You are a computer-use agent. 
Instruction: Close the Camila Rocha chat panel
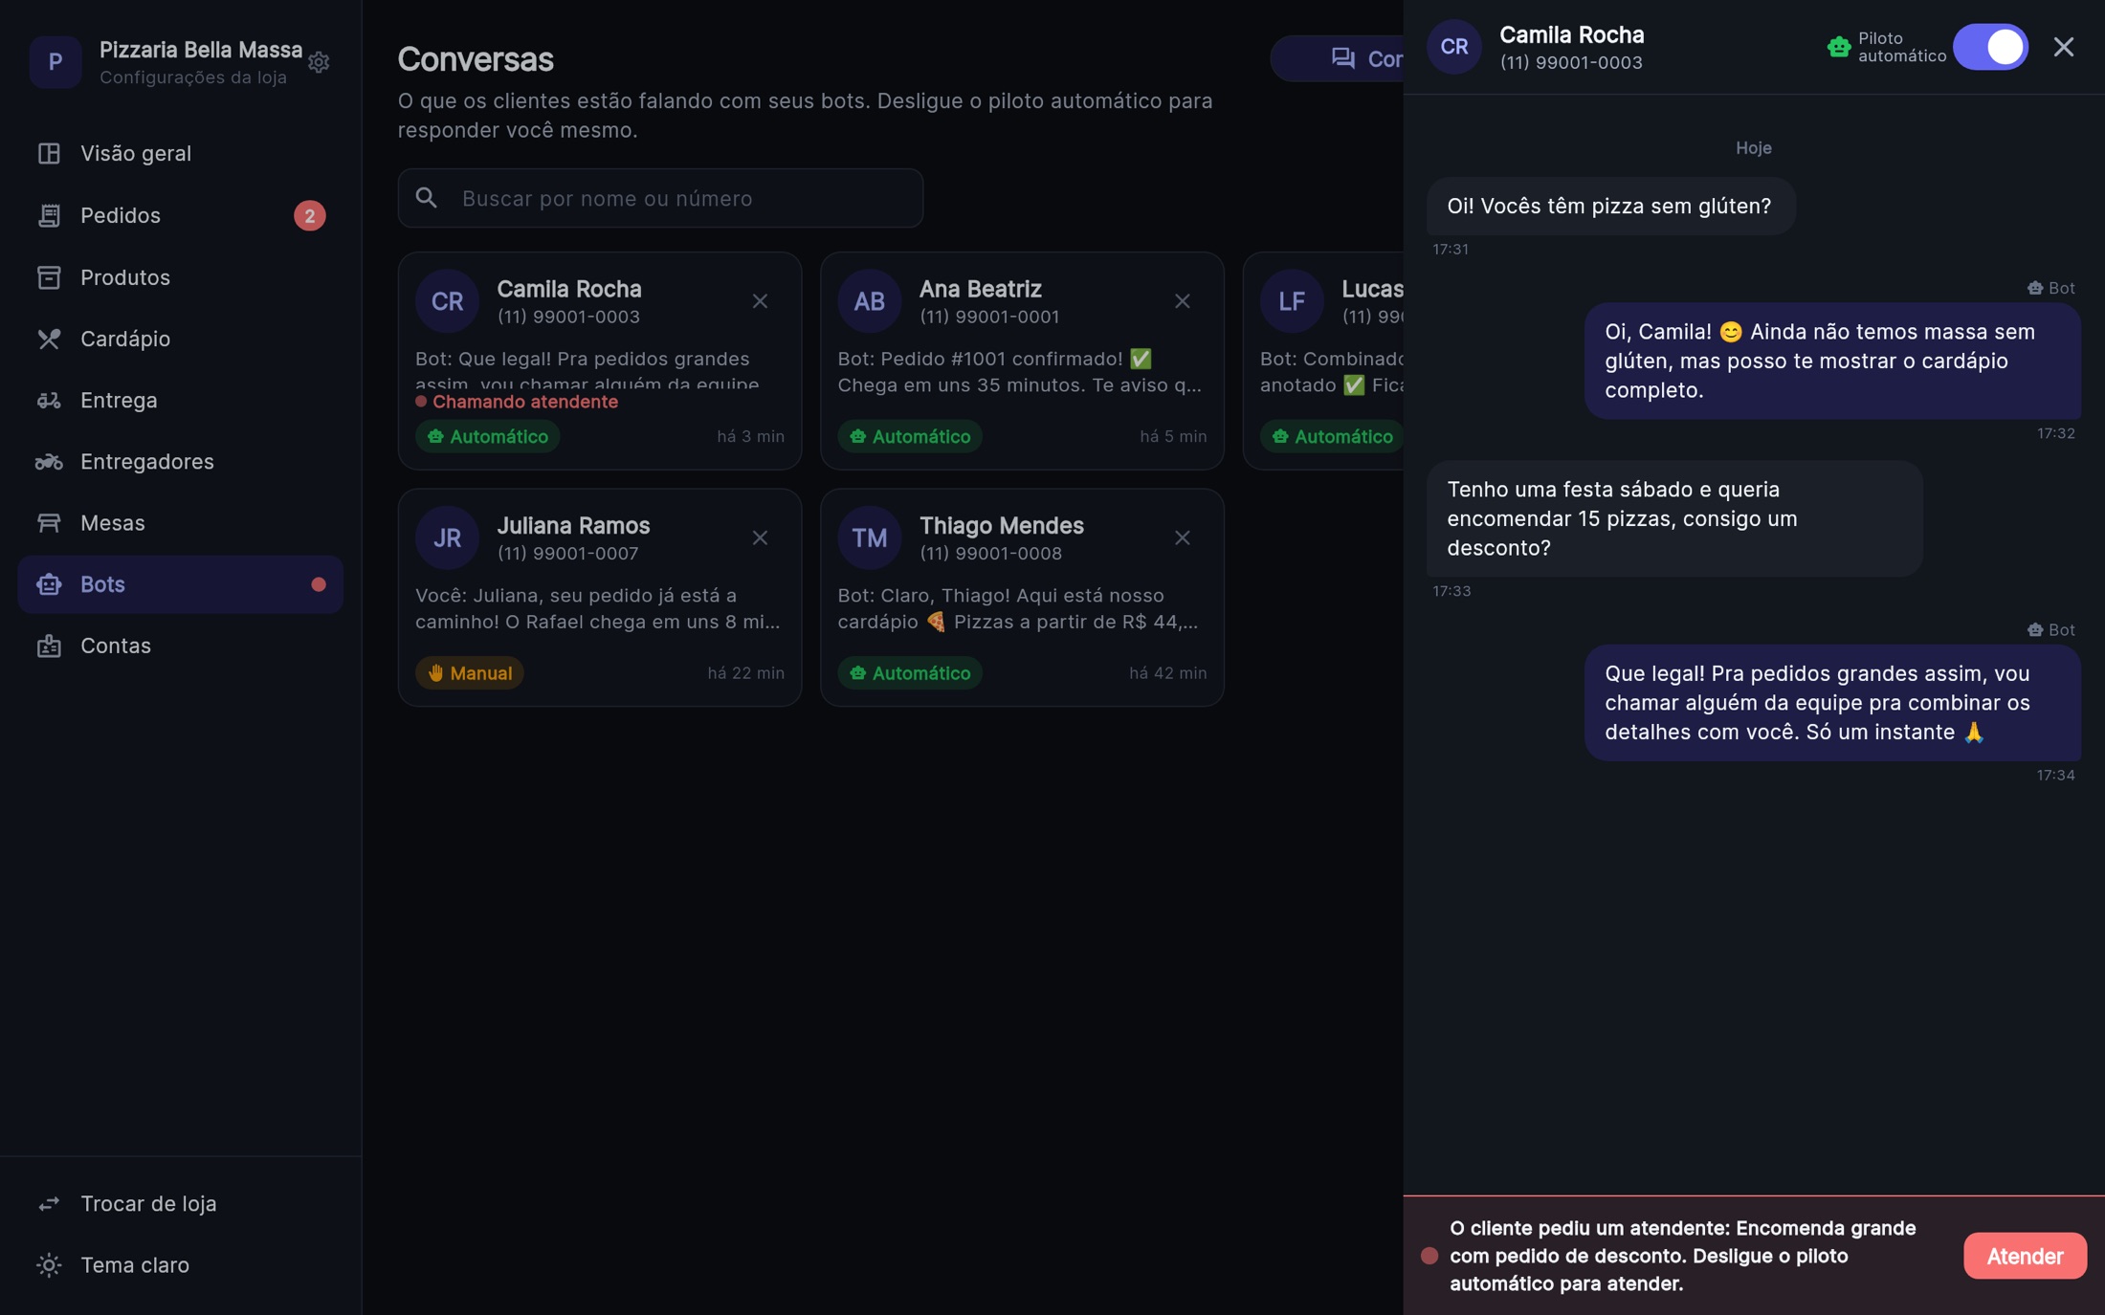2064,47
